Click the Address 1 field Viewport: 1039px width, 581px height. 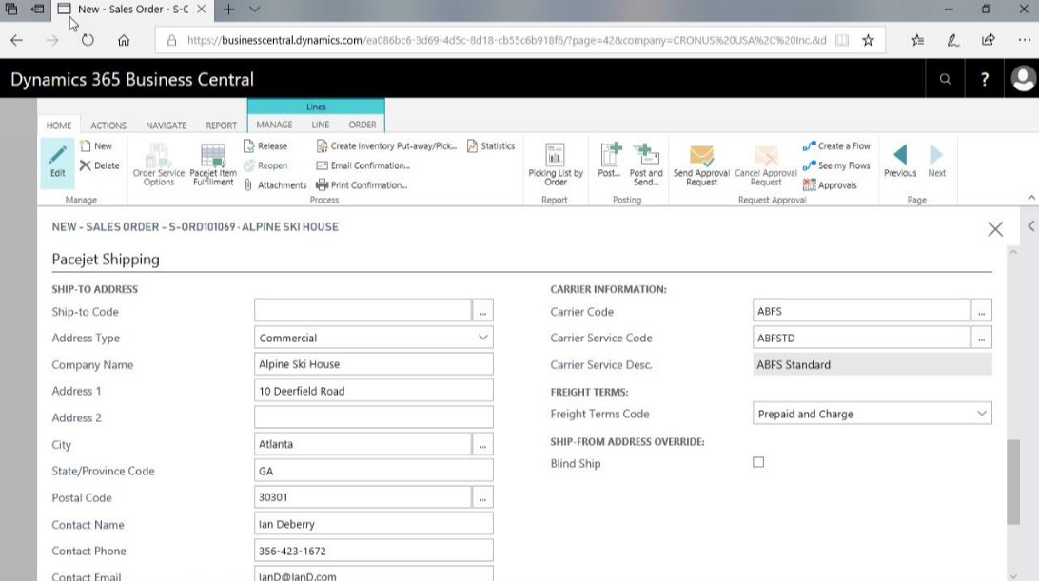coord(374,391)
